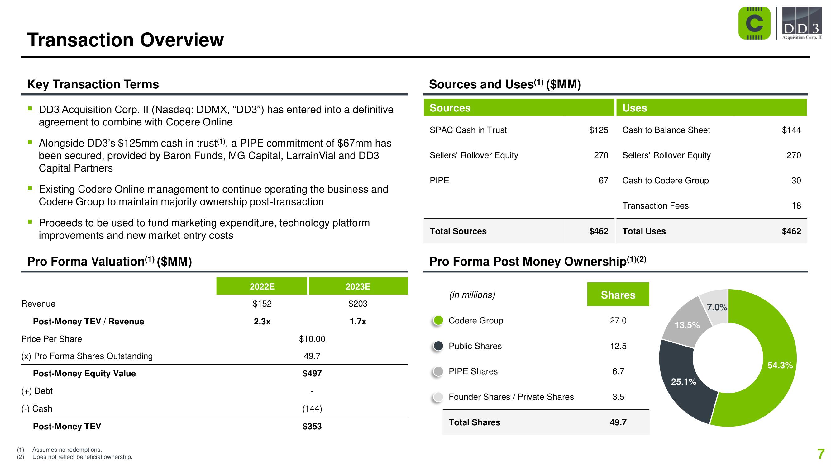Click the 2.3x multiple value
Viewport: 831px width, 467px height.
262,322
